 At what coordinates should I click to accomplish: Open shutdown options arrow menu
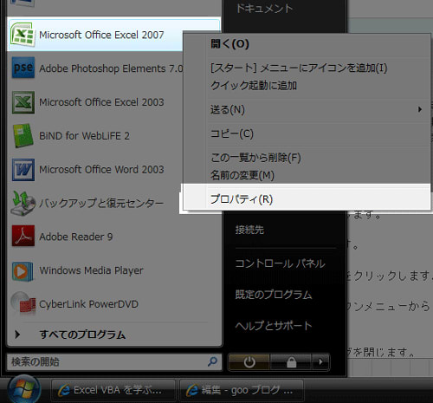point(320,362)
